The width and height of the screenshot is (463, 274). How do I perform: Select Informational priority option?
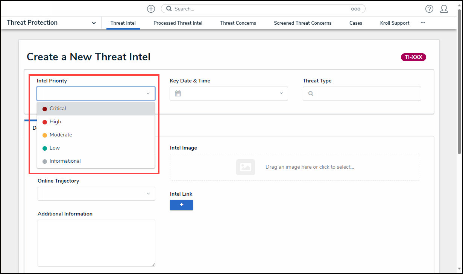[96, 161]
